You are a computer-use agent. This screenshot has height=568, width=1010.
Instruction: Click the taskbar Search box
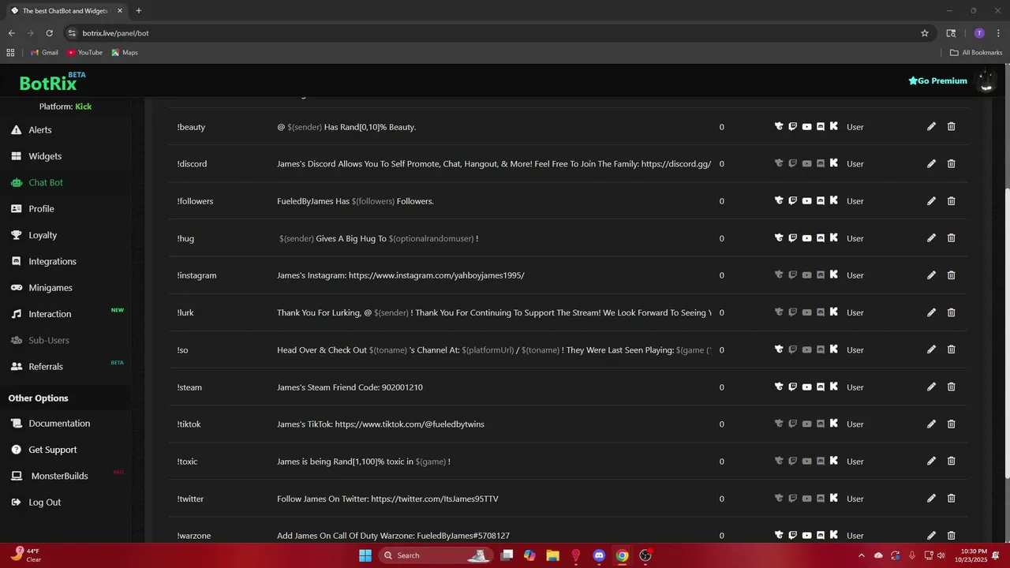tap(436, 555)
